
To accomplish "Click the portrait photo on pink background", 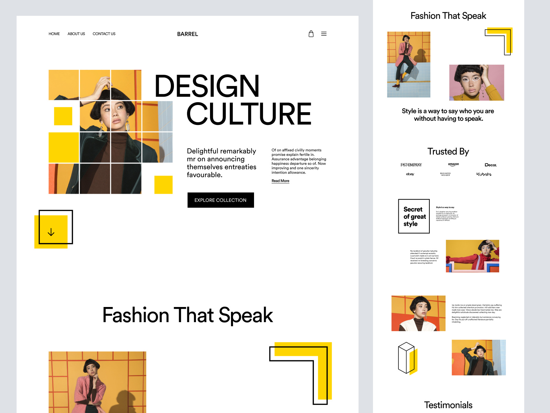I will (x=477, y=83).
